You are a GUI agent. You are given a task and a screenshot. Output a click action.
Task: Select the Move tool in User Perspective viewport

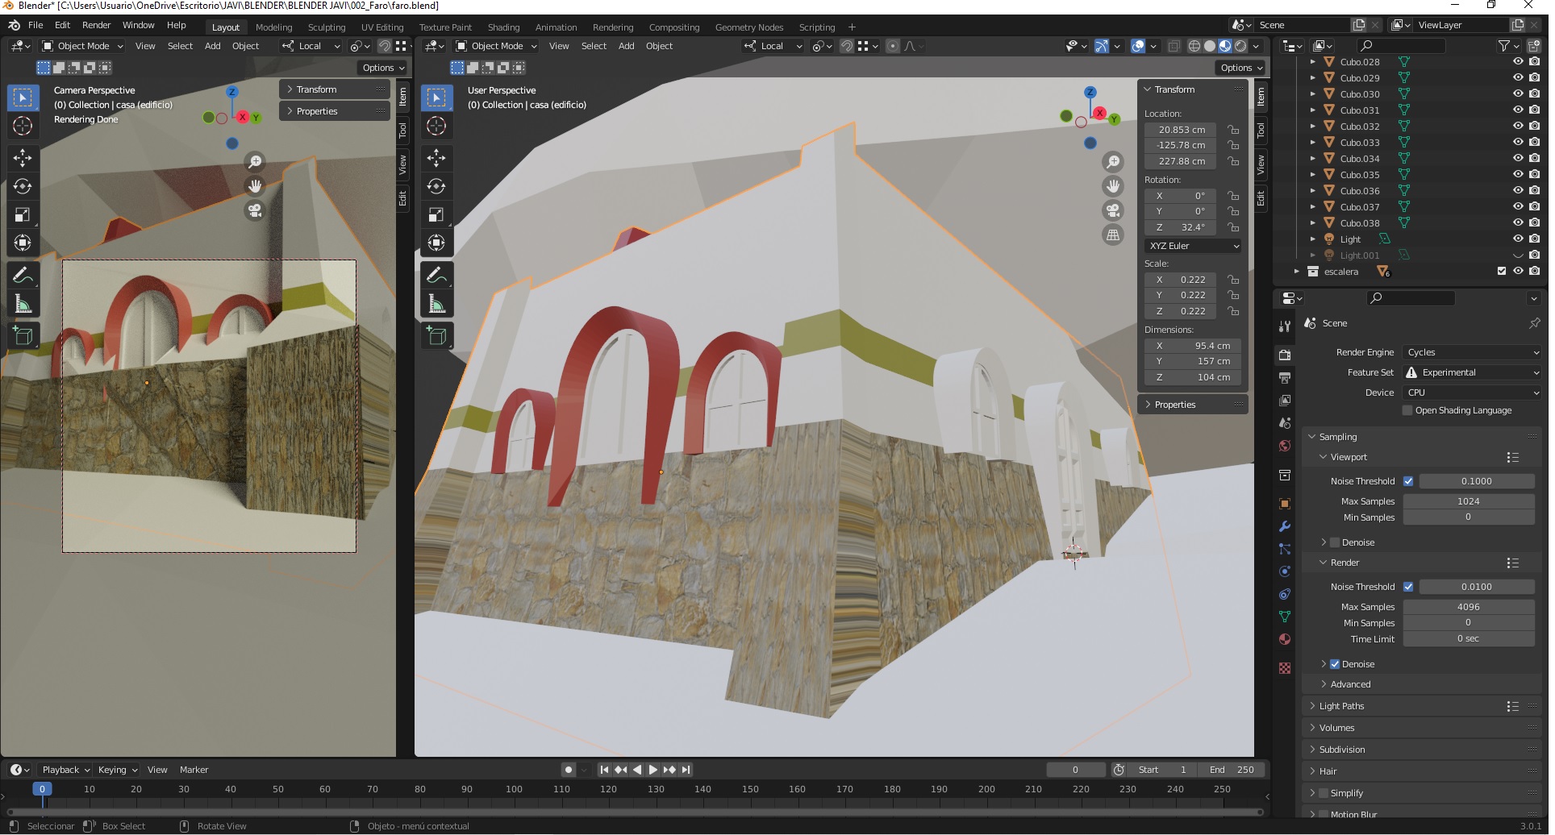tap(436, 157)
